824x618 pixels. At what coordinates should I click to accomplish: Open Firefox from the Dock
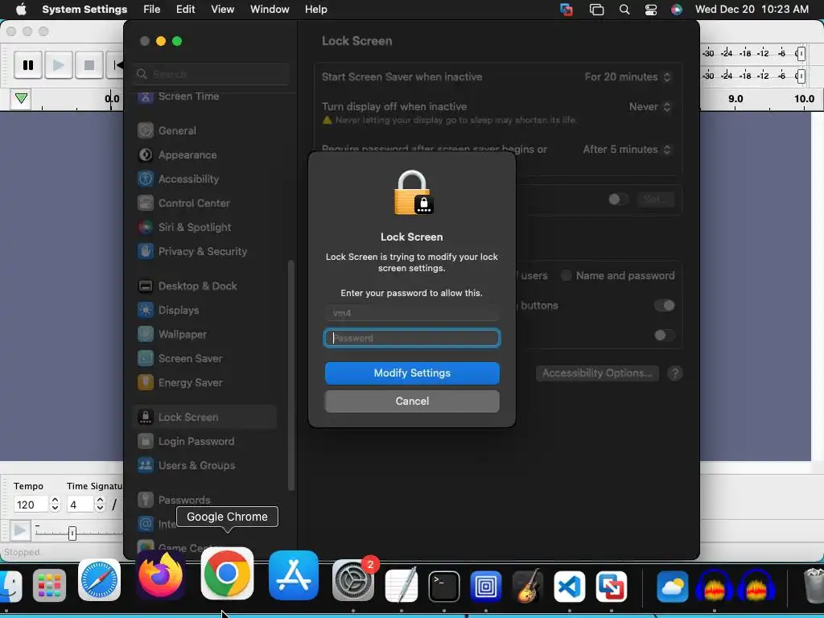coord(161,575)
